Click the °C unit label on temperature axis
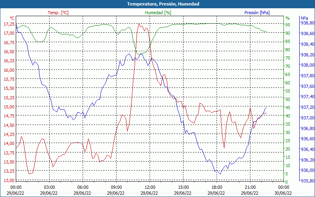This screenshot has height=197, width=315. point(12,18)
